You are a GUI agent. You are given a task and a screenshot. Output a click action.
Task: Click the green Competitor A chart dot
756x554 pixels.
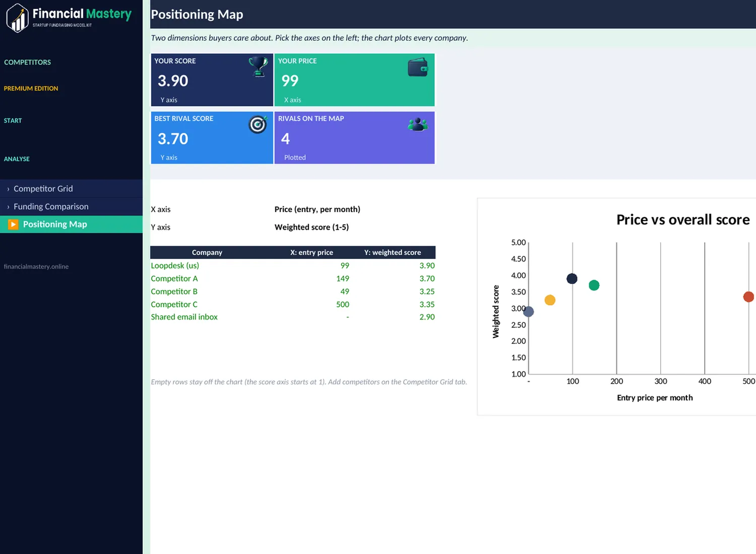click(594, 285)
